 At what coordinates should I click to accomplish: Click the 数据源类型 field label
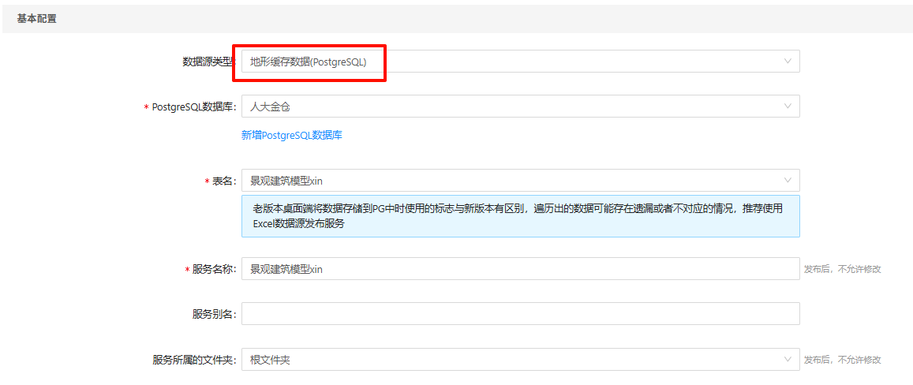pyautogui.click(x=208, y=62)
